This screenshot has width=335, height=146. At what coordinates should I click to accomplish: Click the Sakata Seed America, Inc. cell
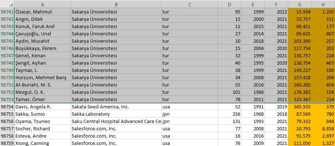(x=116, y=107)
